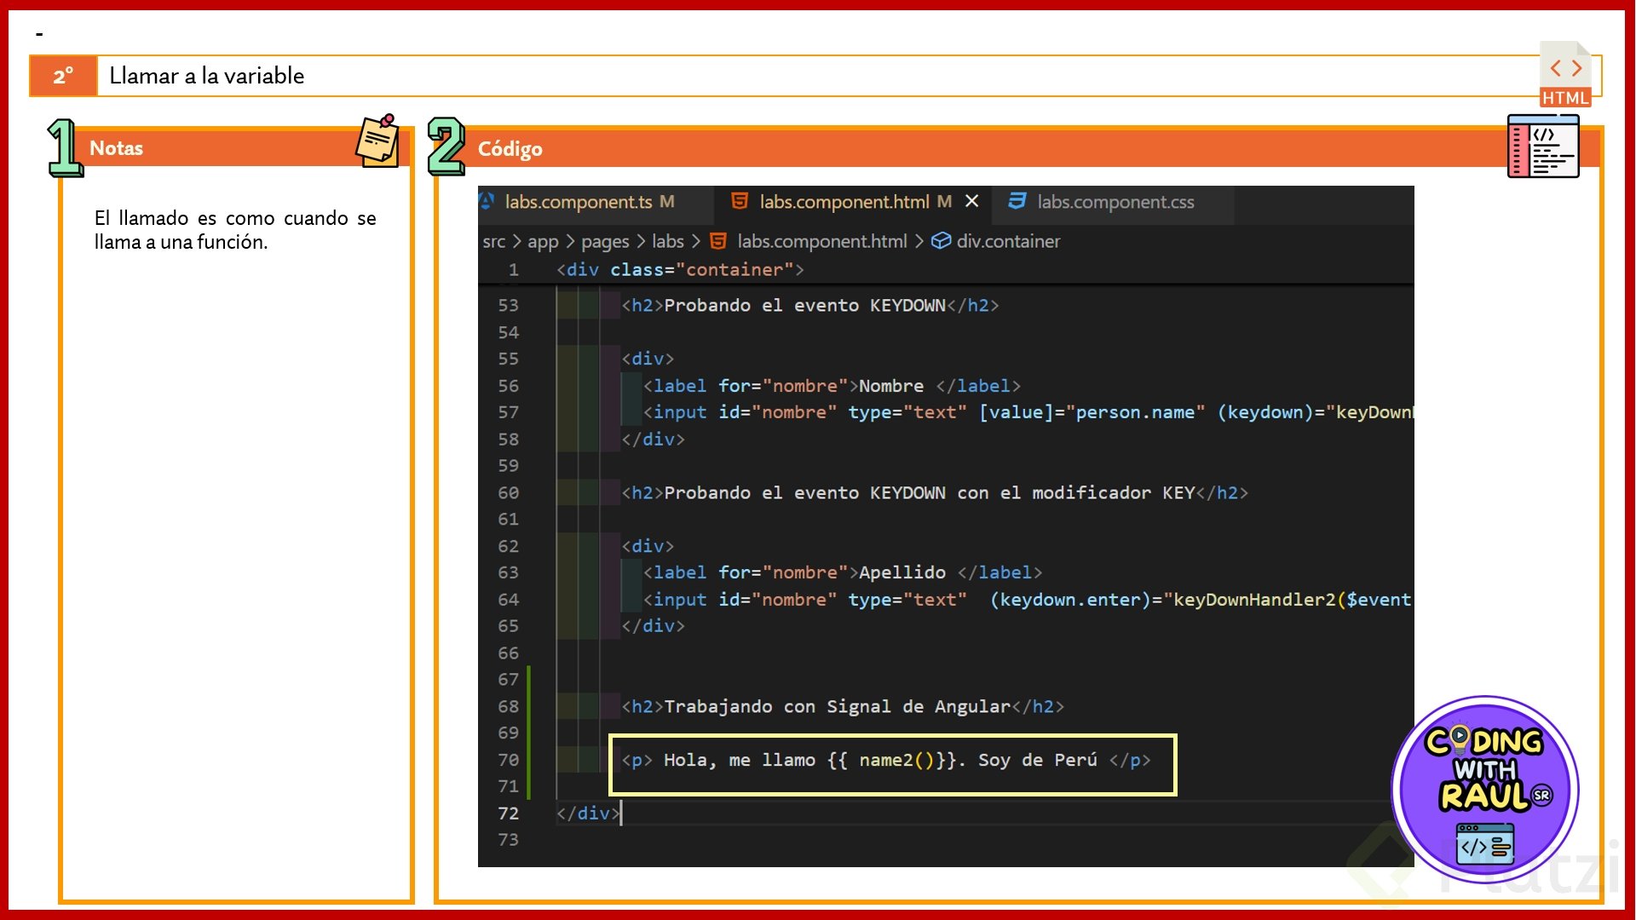Close the labs.component.html tab

(971, 201)
